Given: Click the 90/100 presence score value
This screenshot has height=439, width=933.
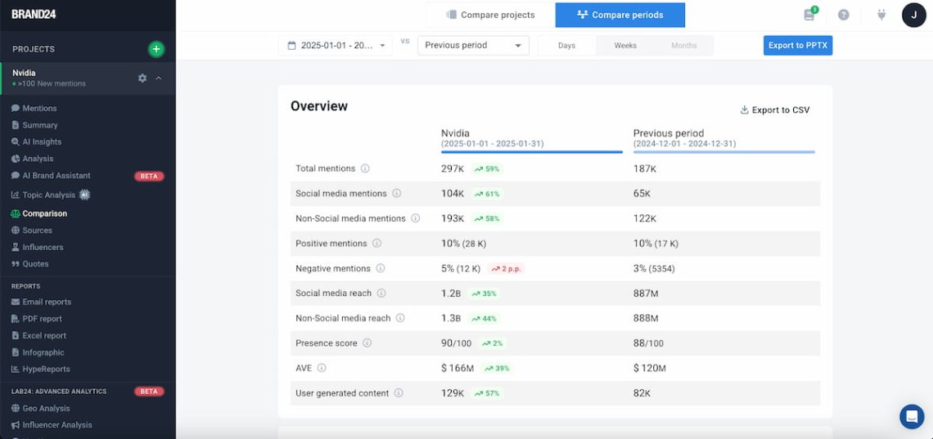Looking at the screenshot, I should pos(457,343).
